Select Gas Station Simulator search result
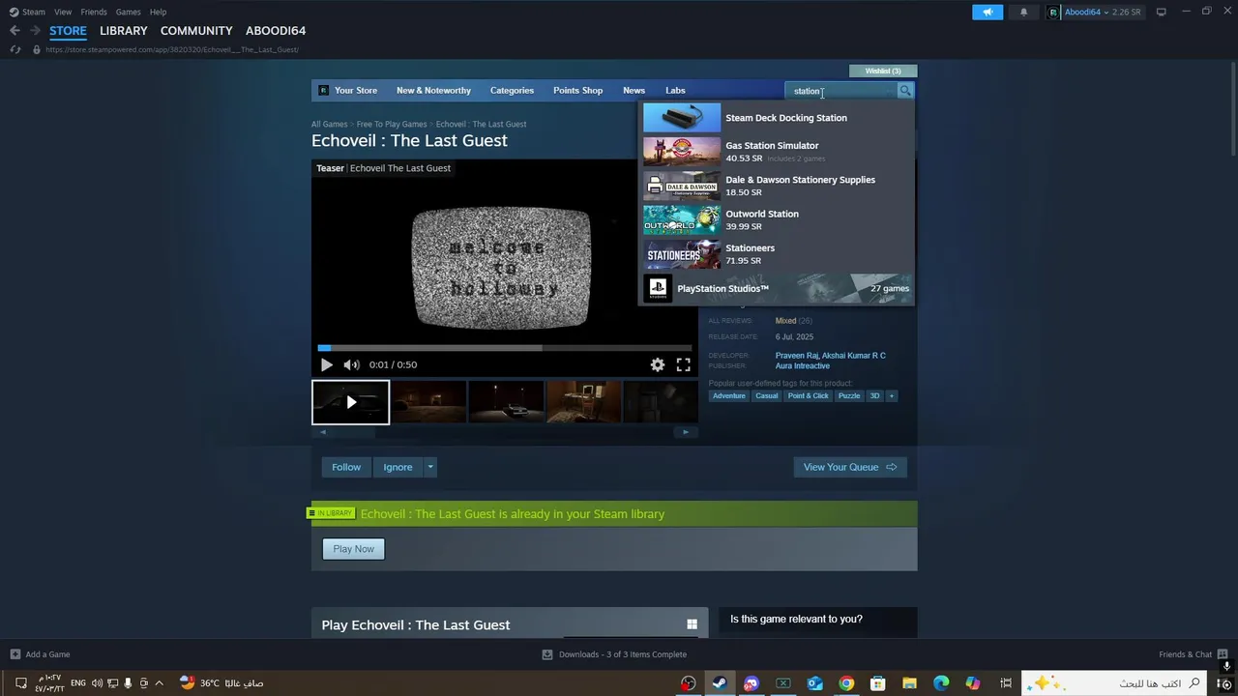Image resolution: width=1238 pixels, height=696 pixels. 776,152
